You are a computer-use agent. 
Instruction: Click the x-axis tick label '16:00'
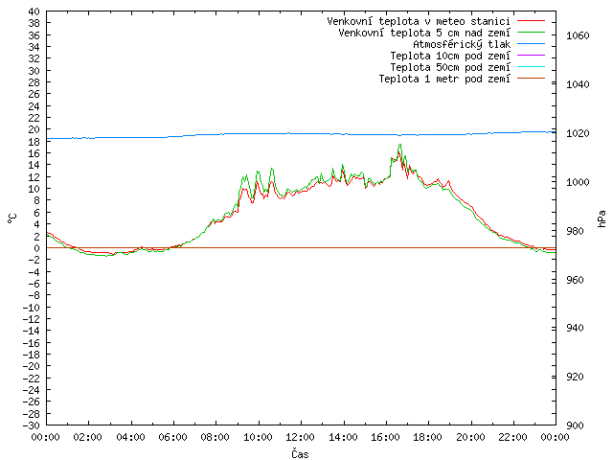click(385, 437)
